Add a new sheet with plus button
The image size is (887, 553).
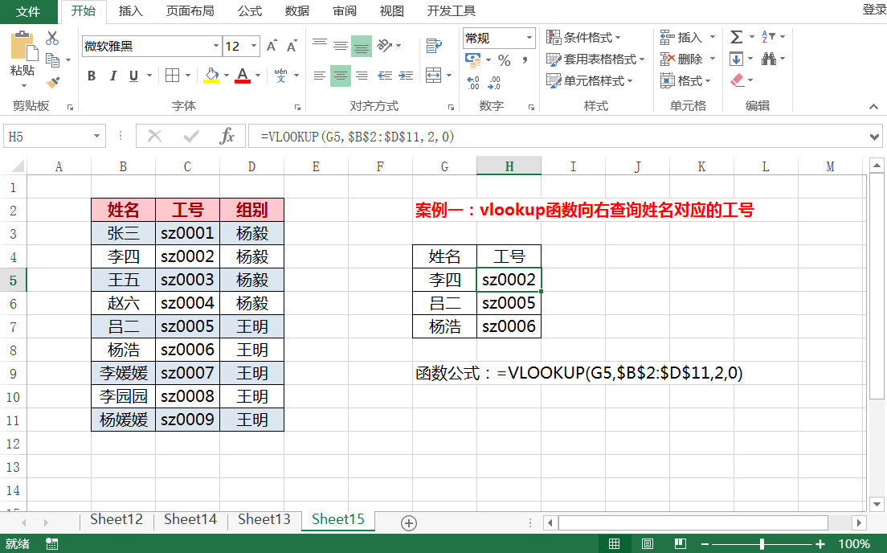pyautogui.click(x=409, y=523)
